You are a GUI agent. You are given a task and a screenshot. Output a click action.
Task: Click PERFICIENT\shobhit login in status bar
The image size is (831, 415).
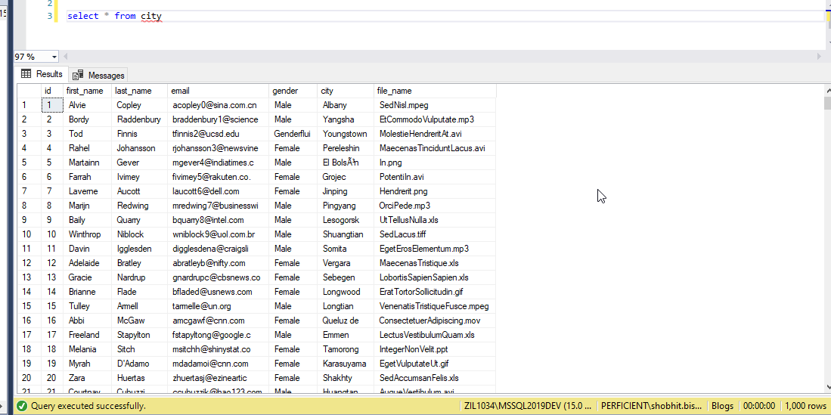(652, 406)
